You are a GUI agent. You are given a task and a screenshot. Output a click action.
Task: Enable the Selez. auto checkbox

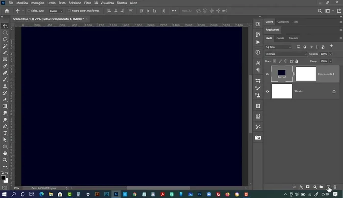[29, 10]
